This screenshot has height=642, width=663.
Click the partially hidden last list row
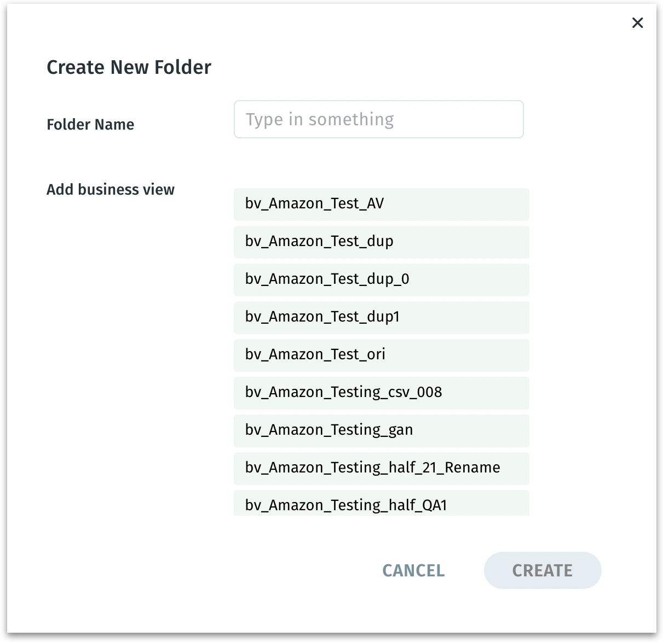pos(381,504)
